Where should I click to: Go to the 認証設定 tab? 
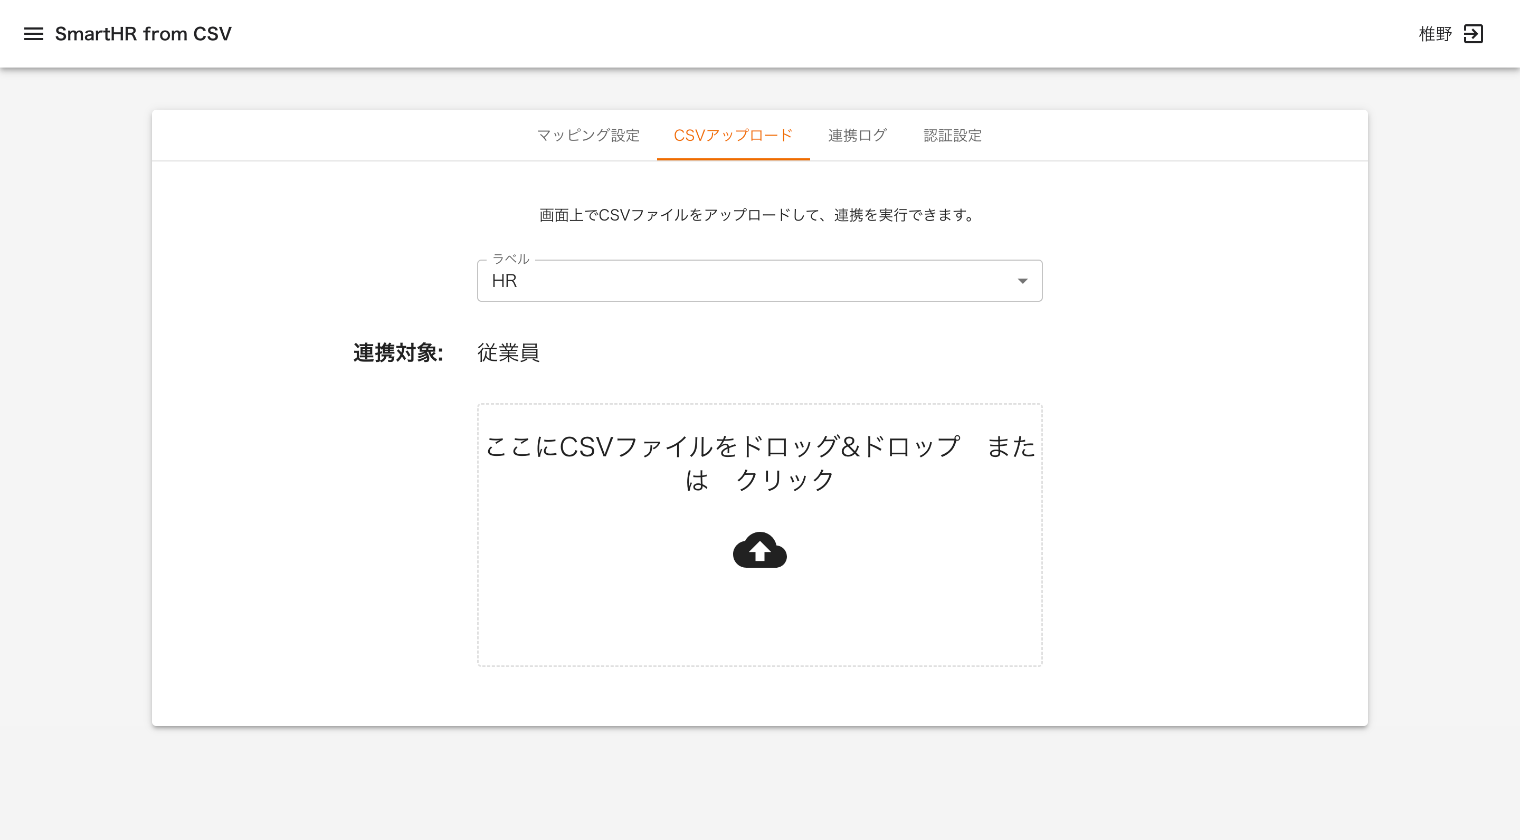coord(952,135)
